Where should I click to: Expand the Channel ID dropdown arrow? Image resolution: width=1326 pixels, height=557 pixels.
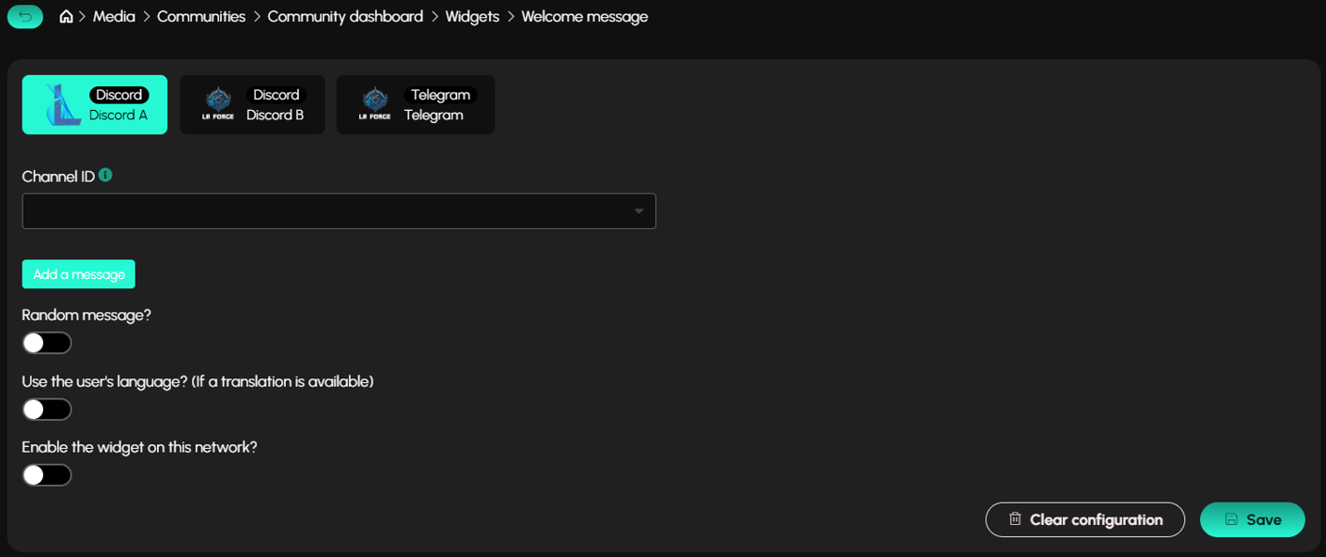(639, 211)
